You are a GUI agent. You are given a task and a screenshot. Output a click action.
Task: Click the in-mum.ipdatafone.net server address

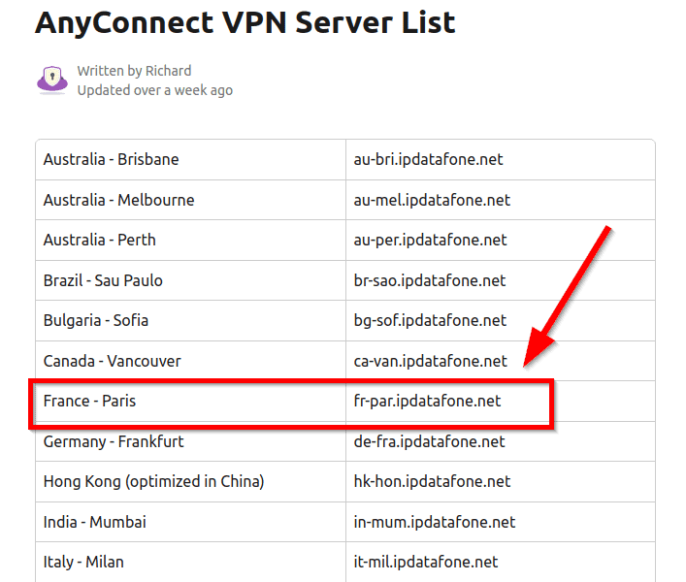(434, 522)
